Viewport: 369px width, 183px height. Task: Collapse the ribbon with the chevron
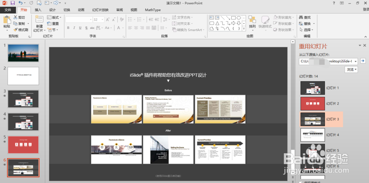click(x=365, y=36)
